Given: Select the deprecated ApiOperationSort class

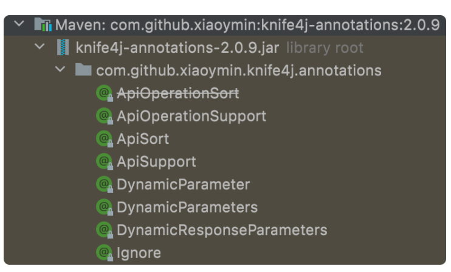Looking at the screenshot, I should coord(177,93).
